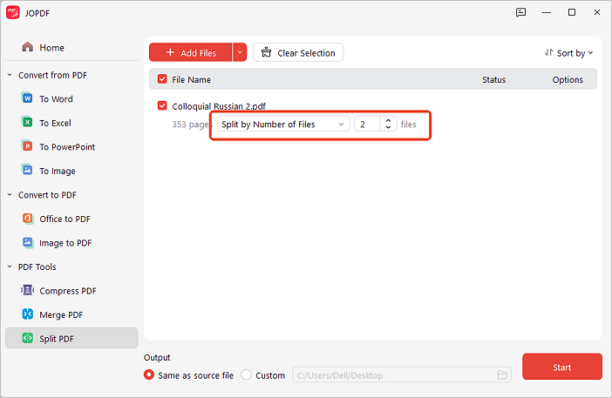Choose the Image to PDF icon
Screen dimensions: 612x398
[28, 243]
